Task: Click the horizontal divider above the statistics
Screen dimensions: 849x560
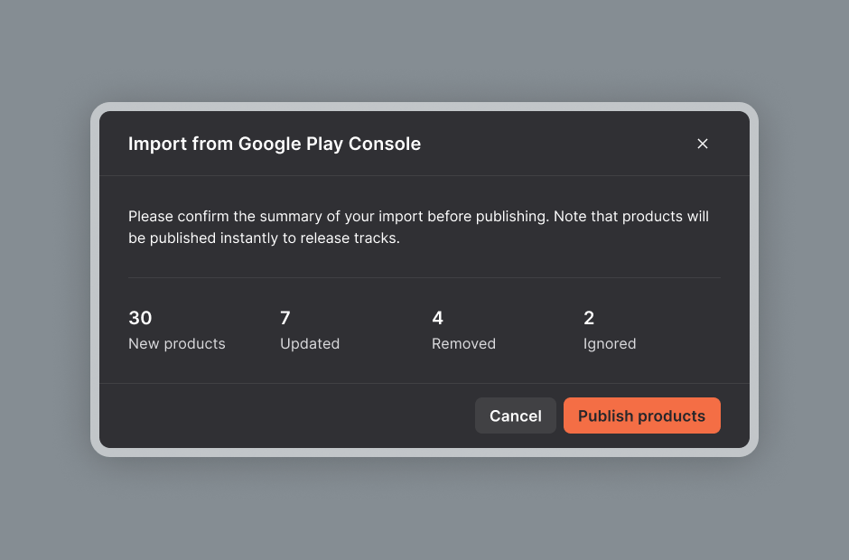Action: click(424, 278)
